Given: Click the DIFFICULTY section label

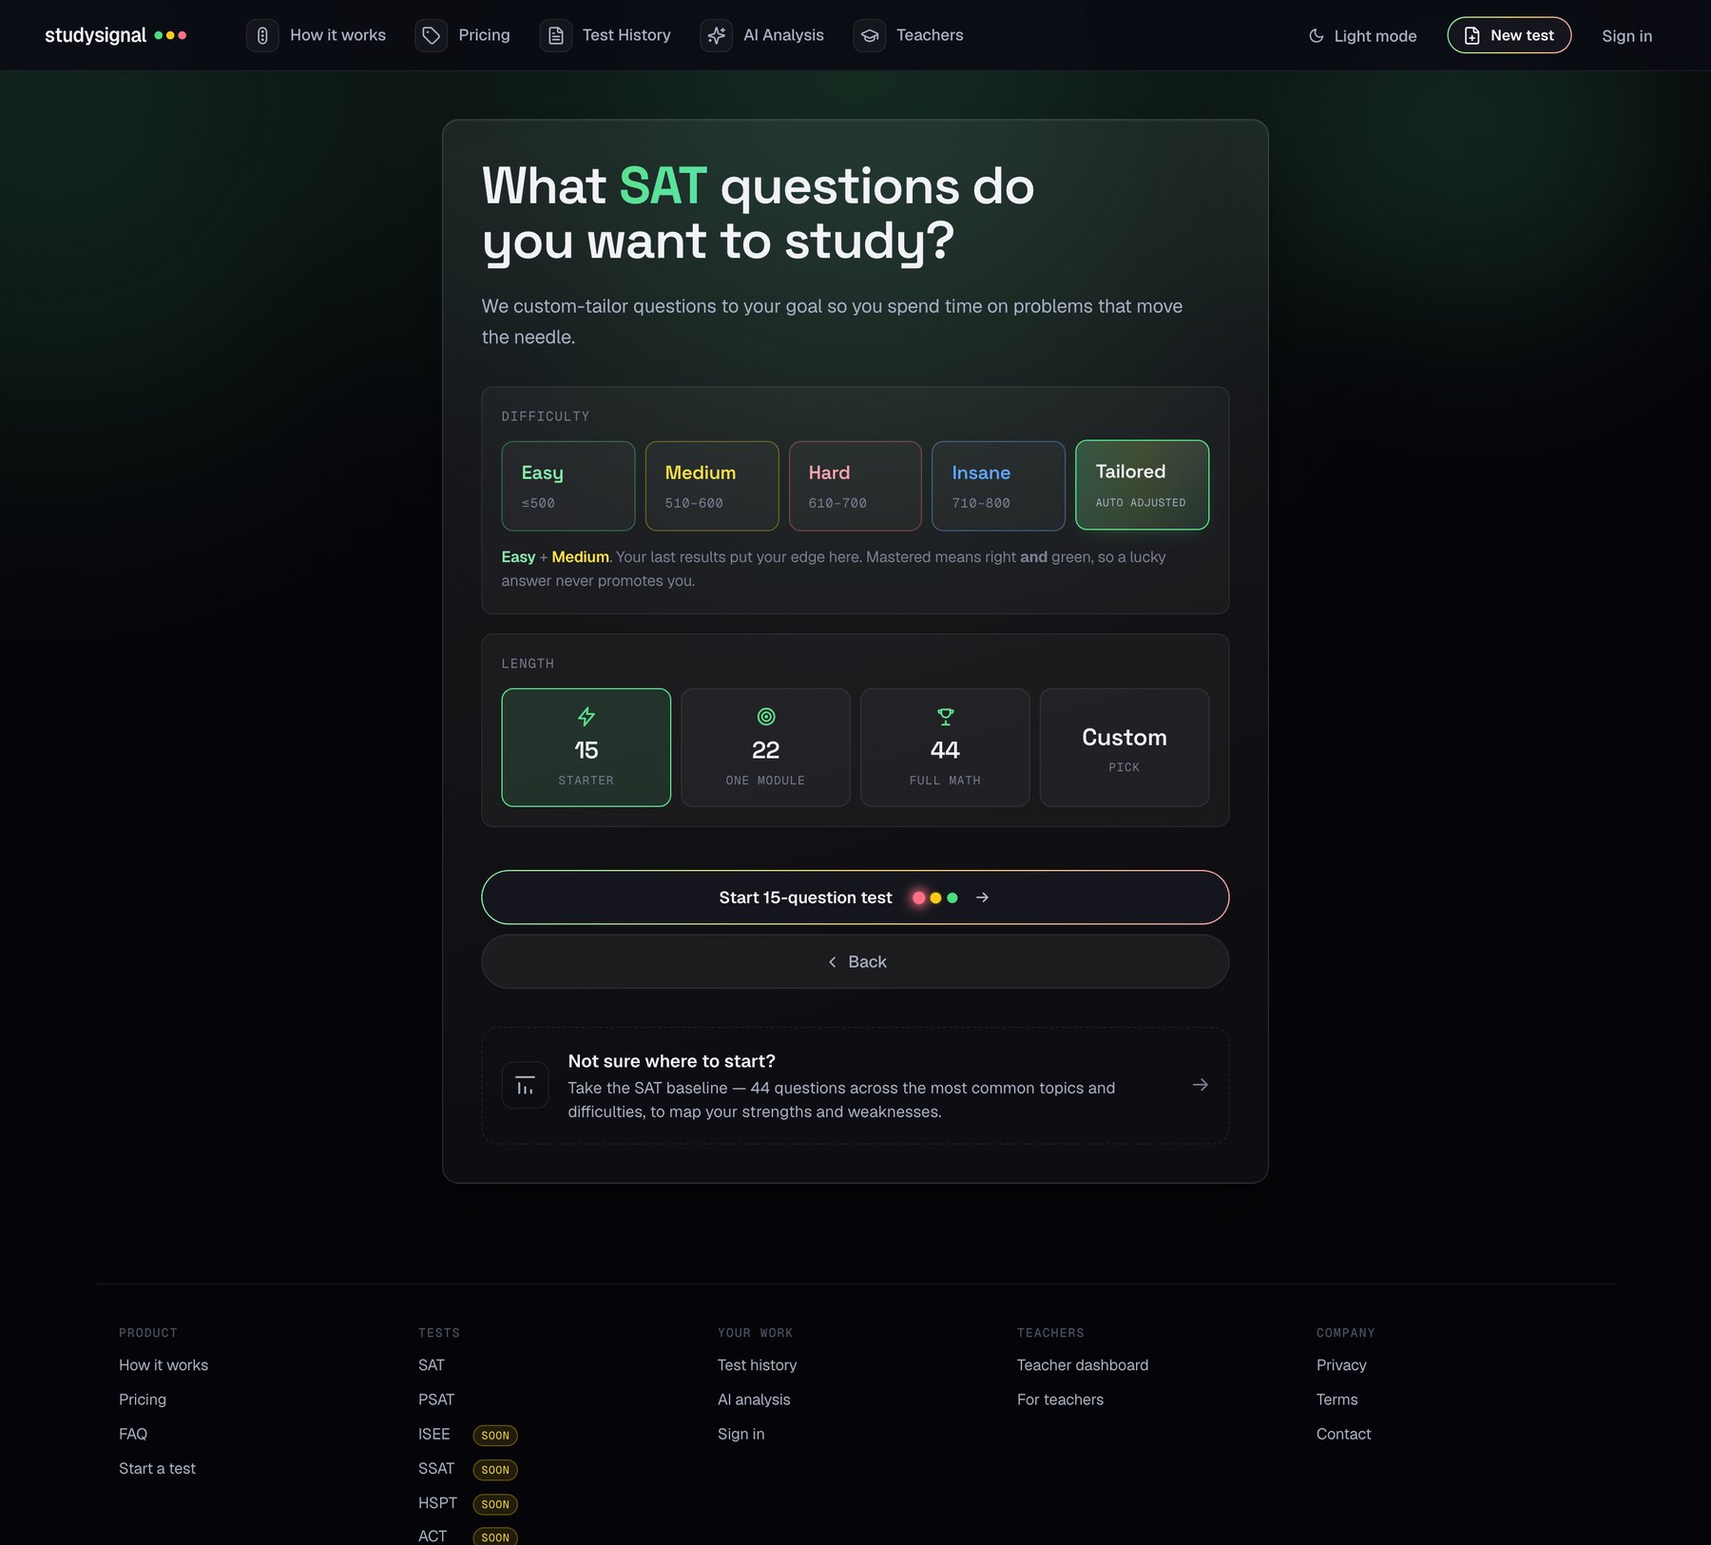Looking at the screenshot, I should point(546,416).
